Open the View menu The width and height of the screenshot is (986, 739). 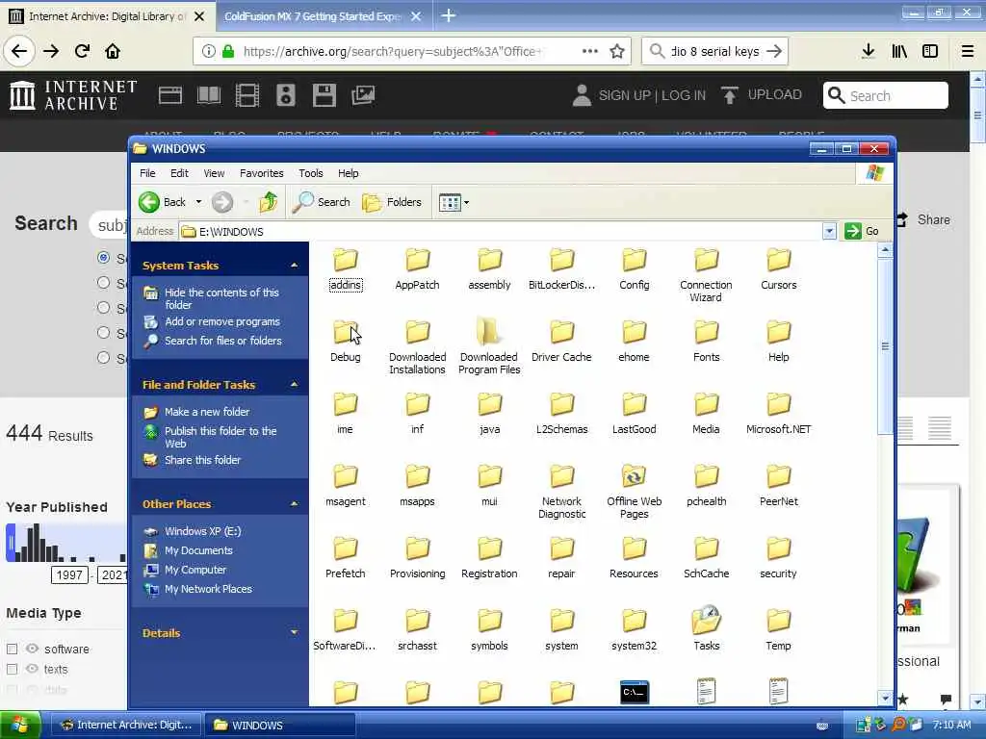(214, 173)
